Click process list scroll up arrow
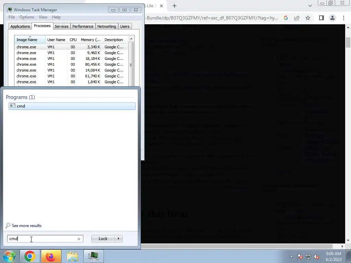The width and height of the screenshot is (351, 263). [131, 39]
